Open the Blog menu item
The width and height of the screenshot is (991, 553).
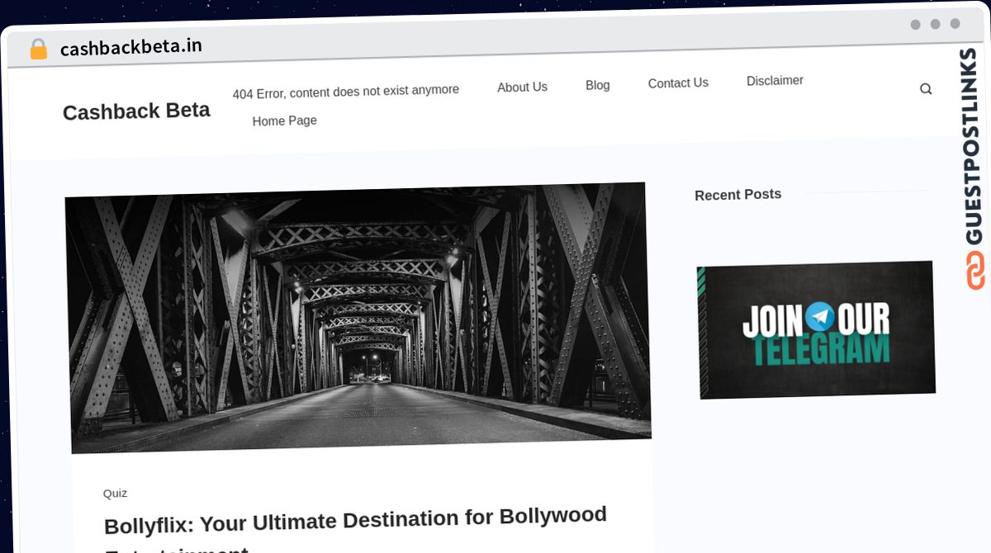[x=598, y=85]
